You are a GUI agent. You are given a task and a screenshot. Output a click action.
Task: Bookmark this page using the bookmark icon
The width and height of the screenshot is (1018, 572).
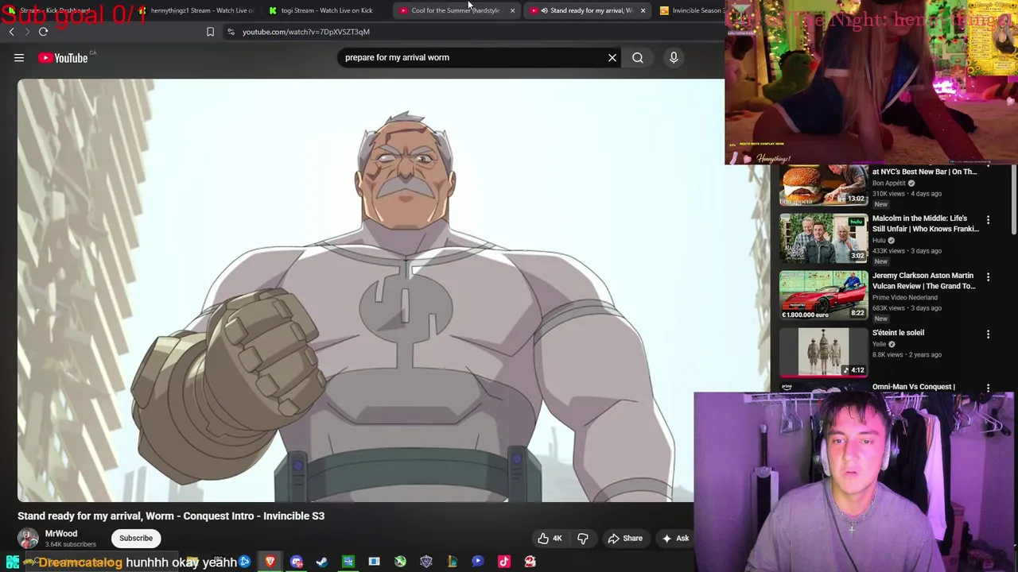[210, 32]
